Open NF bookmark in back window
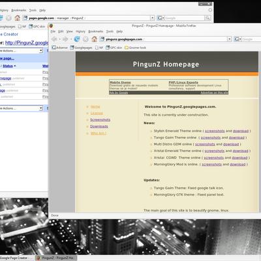The image size is (261, 261). tap(22, 27)
